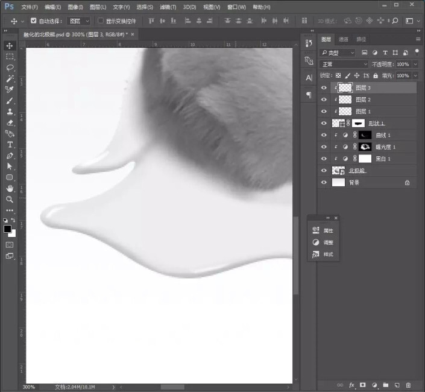The image size is (425, 392).
Task: Pick the Eyedropper tool
Action: 10,90
